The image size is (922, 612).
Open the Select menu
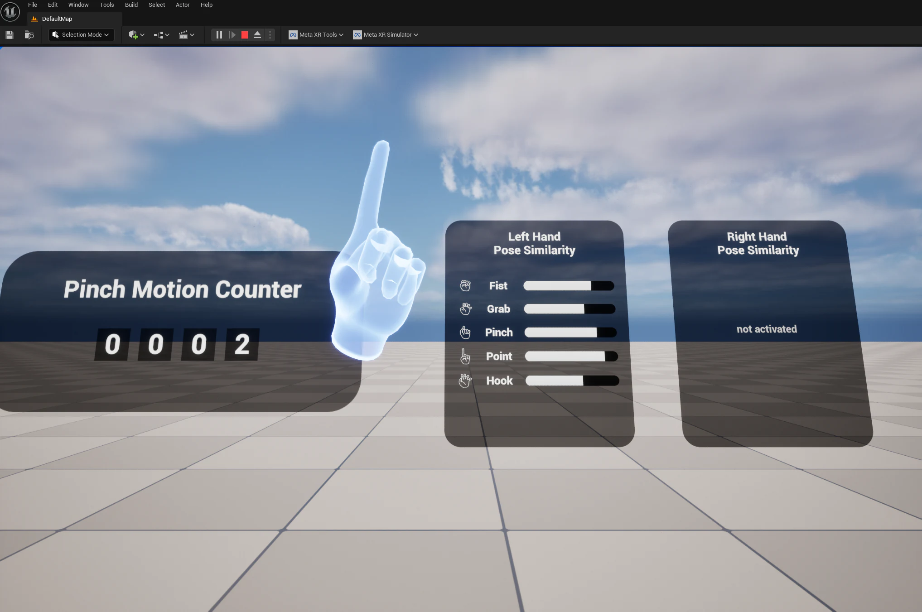click(157, 5)
